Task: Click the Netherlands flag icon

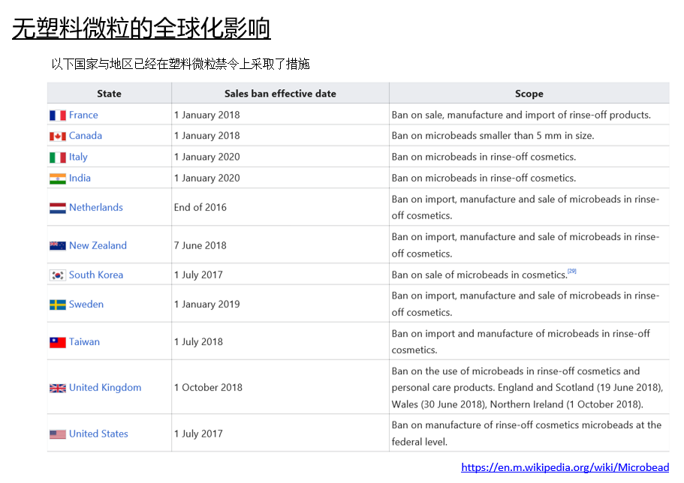Action: tap(57, 208)
